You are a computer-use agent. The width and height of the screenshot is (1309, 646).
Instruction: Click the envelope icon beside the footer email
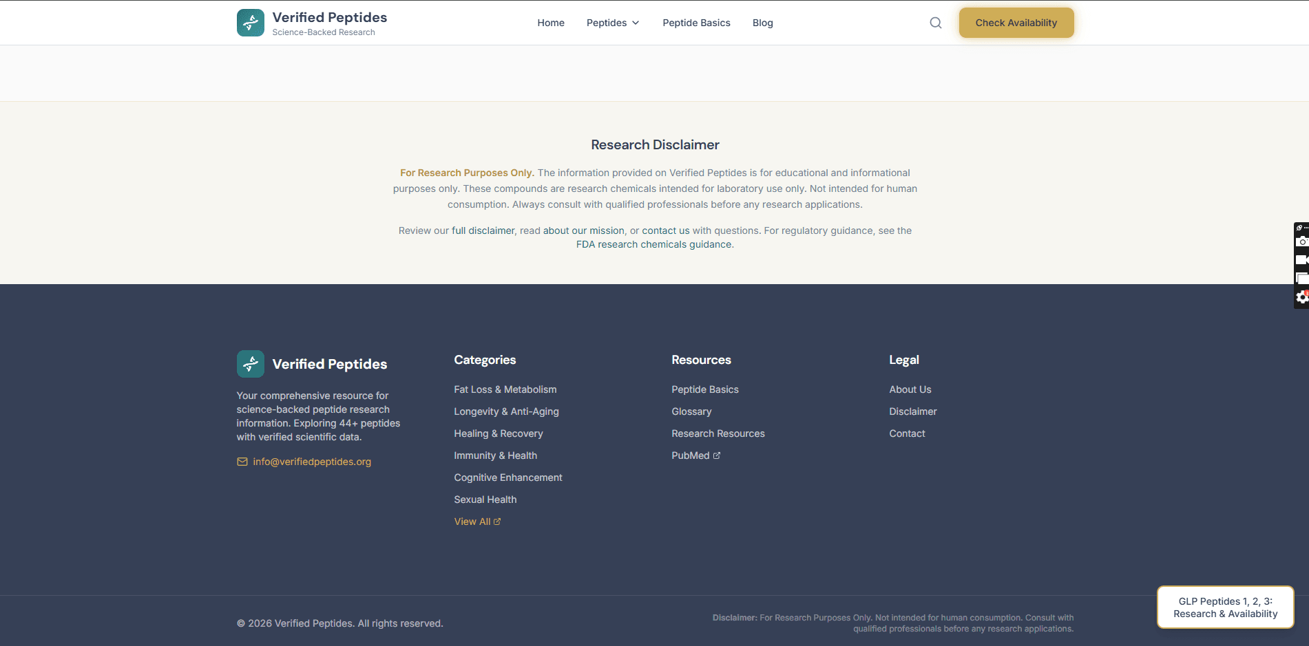242,461
